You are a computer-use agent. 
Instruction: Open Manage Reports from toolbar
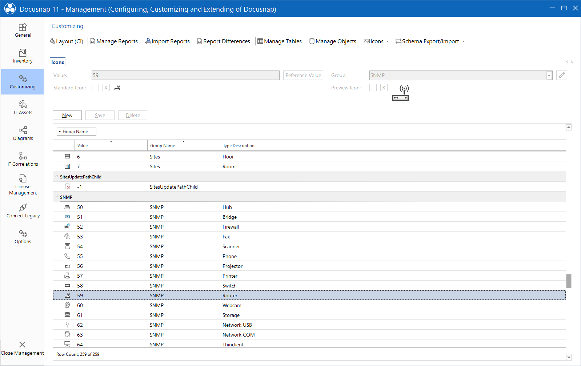coord(114,41)
